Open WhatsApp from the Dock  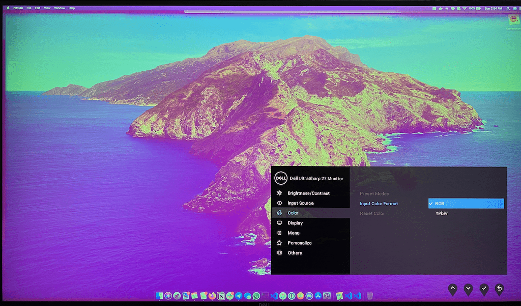click(256, 296)
